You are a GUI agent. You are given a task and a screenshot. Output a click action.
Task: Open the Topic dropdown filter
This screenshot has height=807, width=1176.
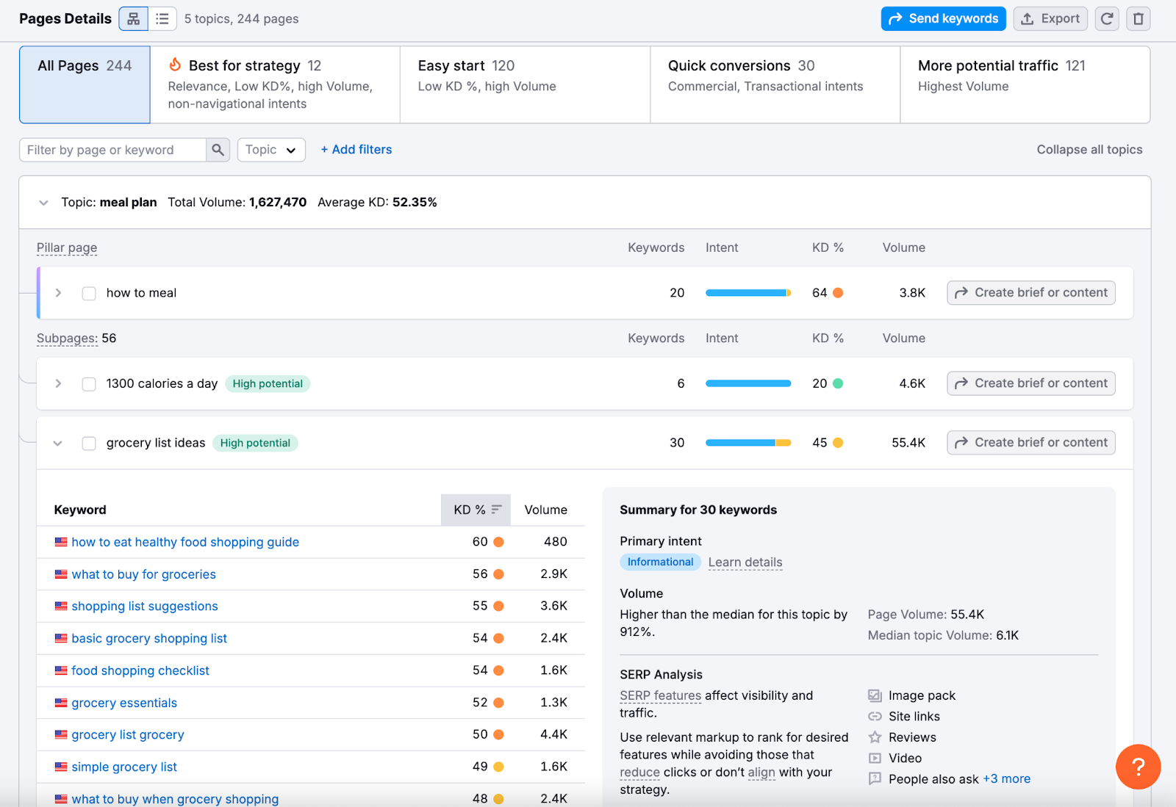click(270, 150)
